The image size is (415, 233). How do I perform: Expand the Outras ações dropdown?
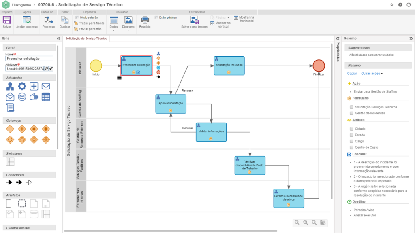372,74
